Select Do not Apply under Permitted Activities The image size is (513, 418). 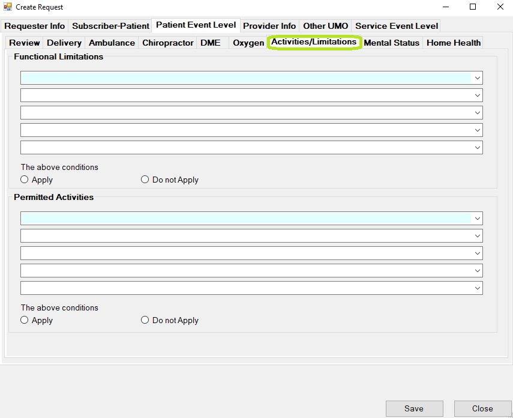tap(169, 320)
